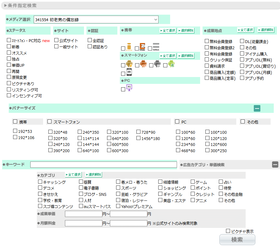The image size is (280, 246).
Task: Tick the 全認証 option
Action: click(90, 40)
